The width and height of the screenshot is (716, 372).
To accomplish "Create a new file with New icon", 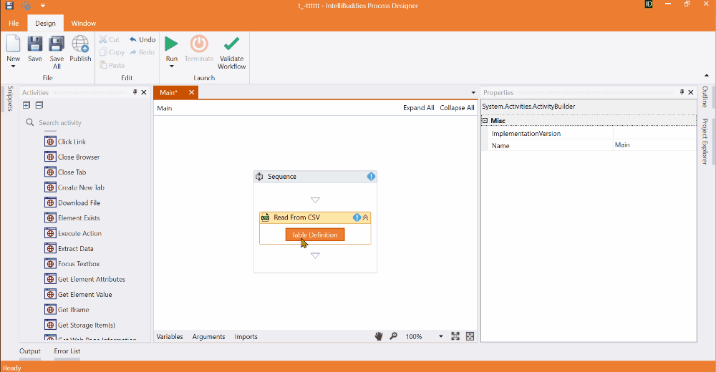I will (13, 44).
